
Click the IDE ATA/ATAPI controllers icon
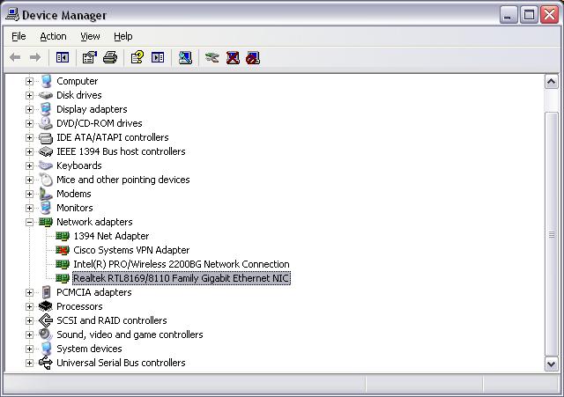pyautogui.click(x=46, y=137)
